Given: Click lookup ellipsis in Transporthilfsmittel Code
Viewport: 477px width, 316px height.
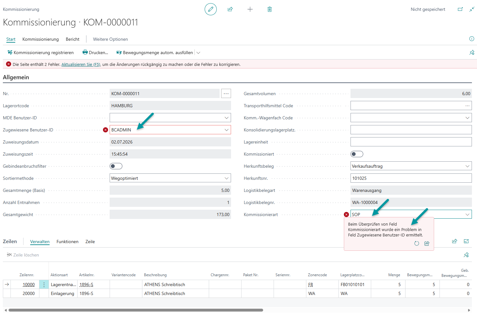Looking at the screenshot, I should click(467, 106).
